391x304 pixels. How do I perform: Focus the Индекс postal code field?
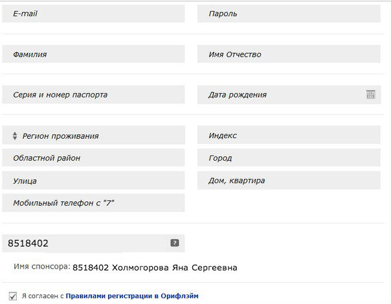click(x=289, y=135)
